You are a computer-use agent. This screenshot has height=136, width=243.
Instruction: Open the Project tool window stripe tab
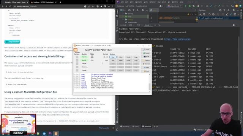click(117, 13)
